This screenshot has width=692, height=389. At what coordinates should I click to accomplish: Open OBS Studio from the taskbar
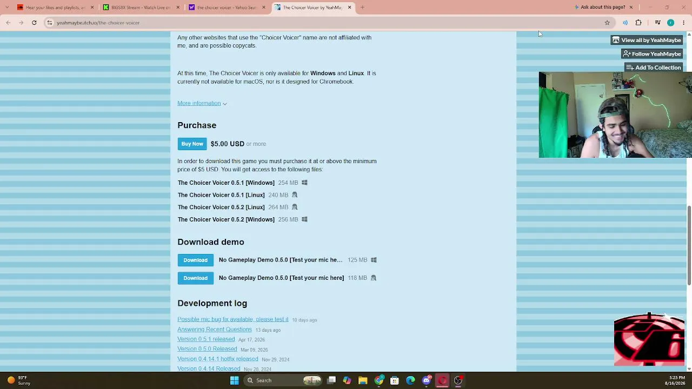[458, 380]
